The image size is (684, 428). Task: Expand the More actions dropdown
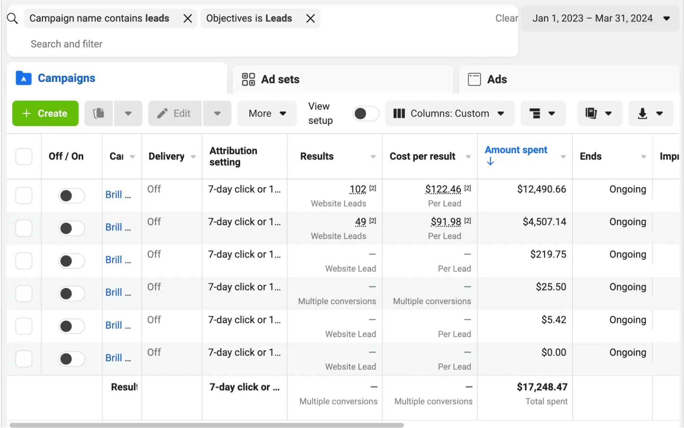point(267,113)
